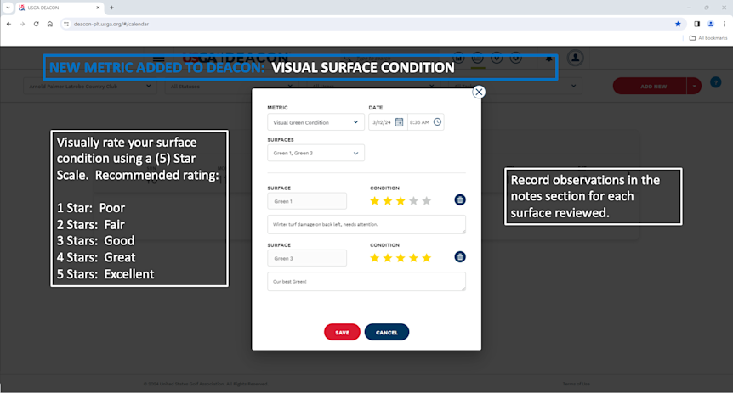Open the blue help question icon
Image resolution: width=733 pixels, height=393 pixels.
pos(716,82)
